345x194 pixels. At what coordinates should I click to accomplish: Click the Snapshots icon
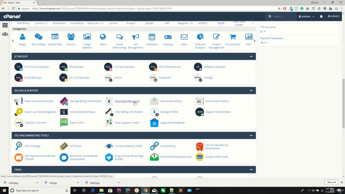pos(153,78)
